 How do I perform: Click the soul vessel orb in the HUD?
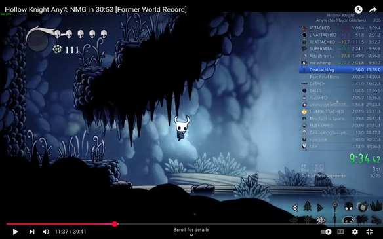click(37, 41)
